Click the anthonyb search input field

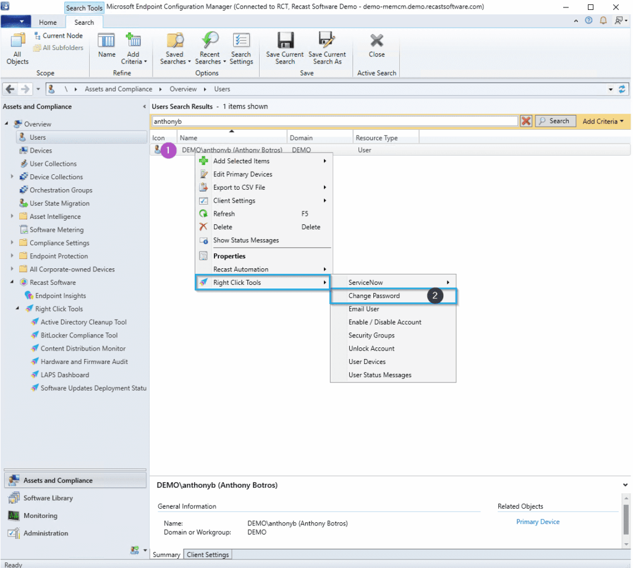(334, 121)
